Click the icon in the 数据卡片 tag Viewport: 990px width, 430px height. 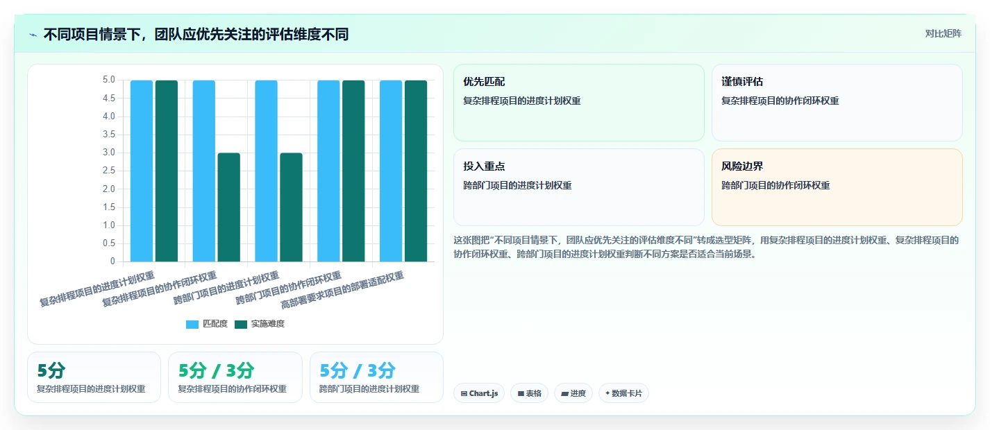[x=607, y=393]
